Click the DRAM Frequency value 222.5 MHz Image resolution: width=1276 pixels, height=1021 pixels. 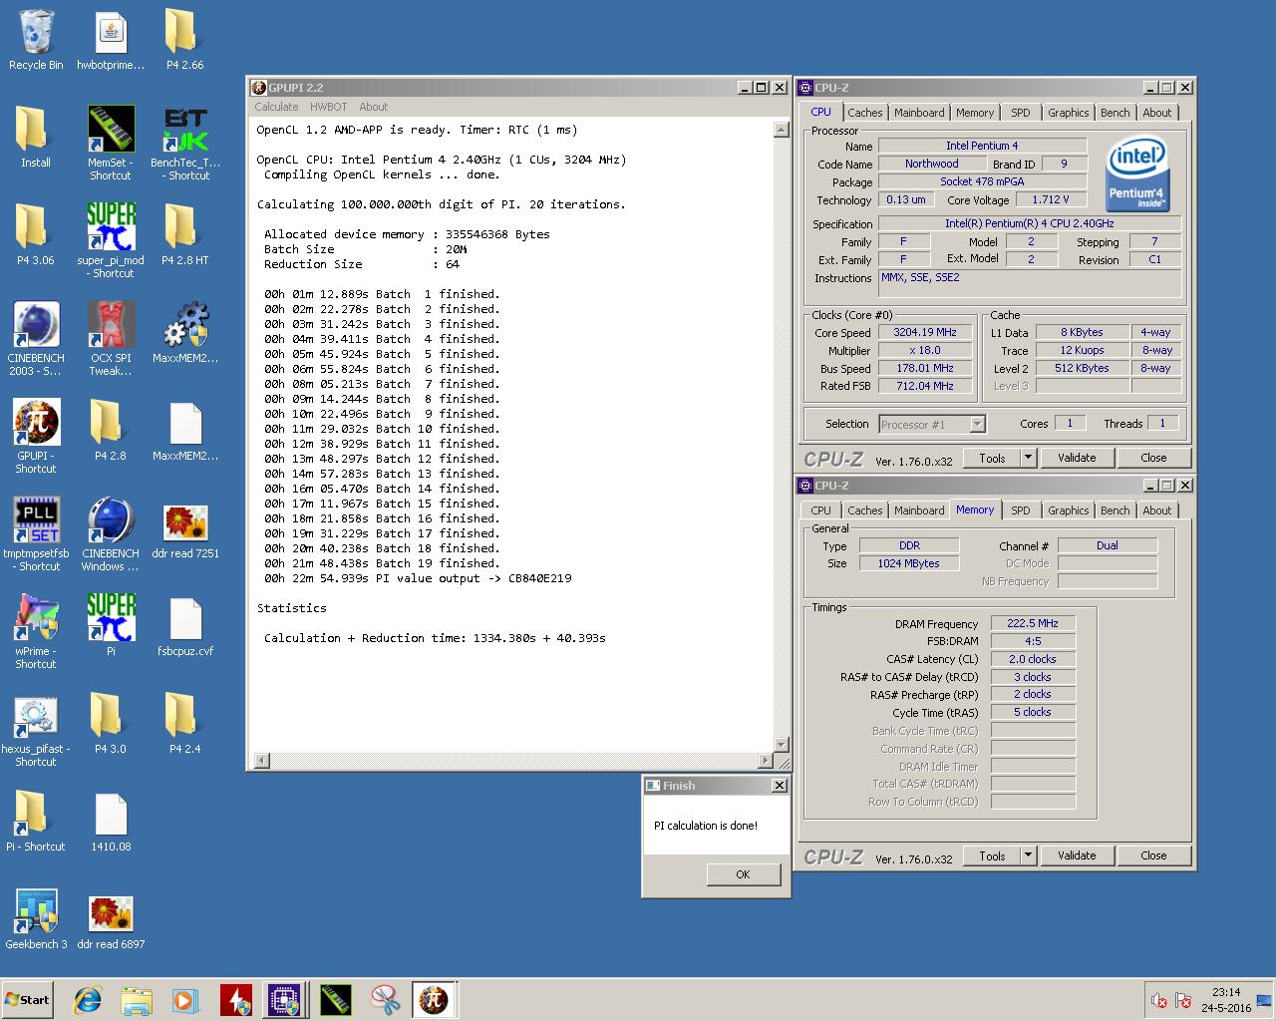(x=1033, y=623)
